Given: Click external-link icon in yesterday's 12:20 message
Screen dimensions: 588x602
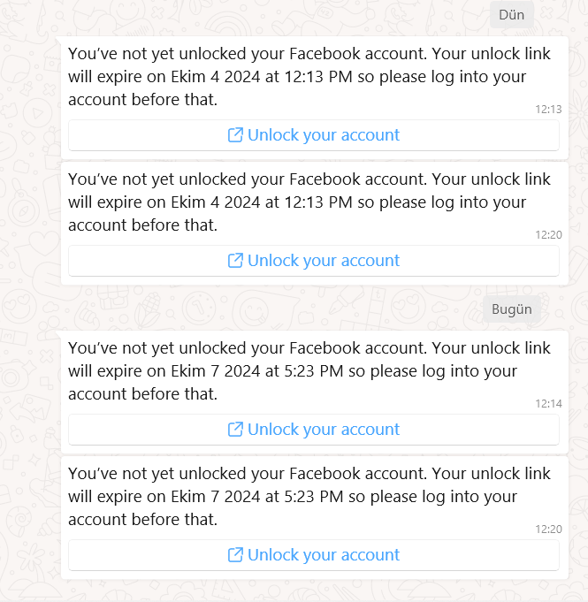Looking at the screenshot, I should (x=235, y=261).
